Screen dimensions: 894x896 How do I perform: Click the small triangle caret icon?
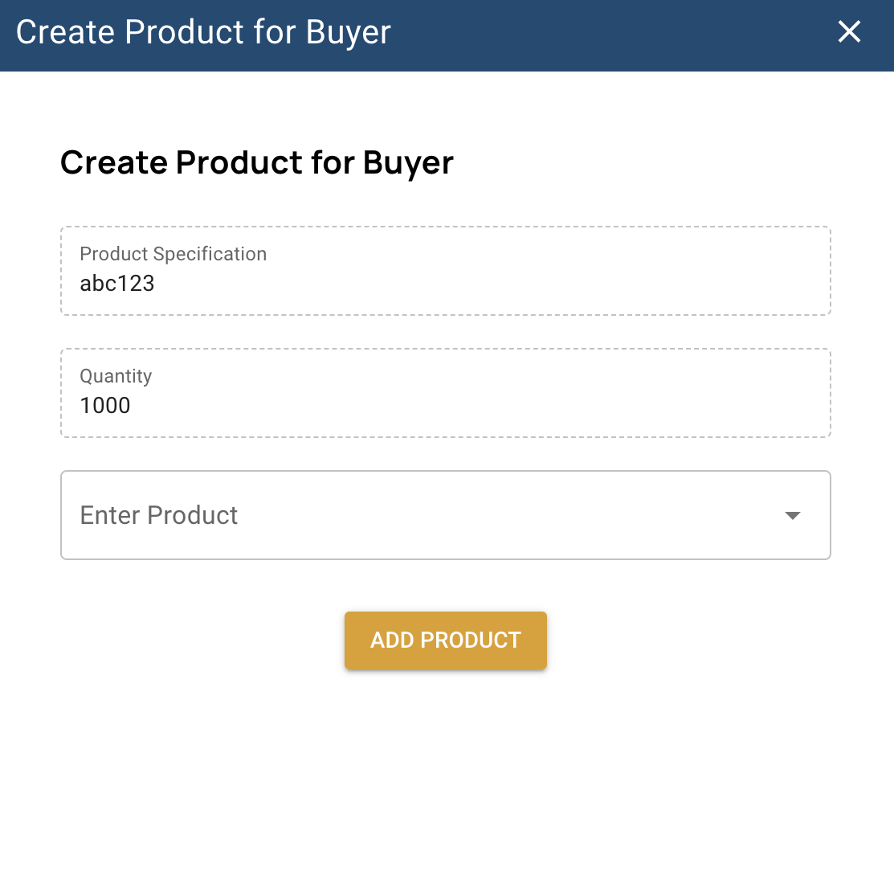(793, 516)
